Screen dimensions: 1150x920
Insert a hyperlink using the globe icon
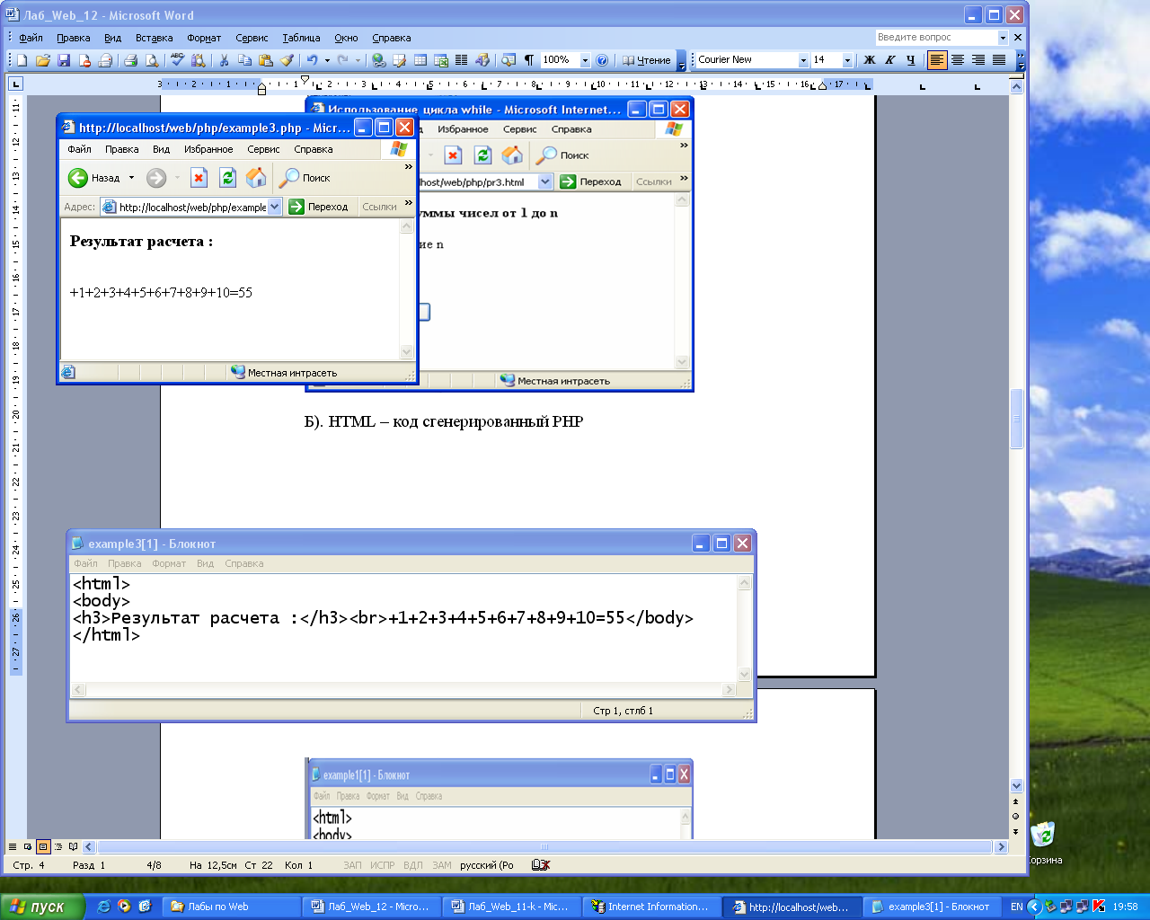click(x=379, y=60)
